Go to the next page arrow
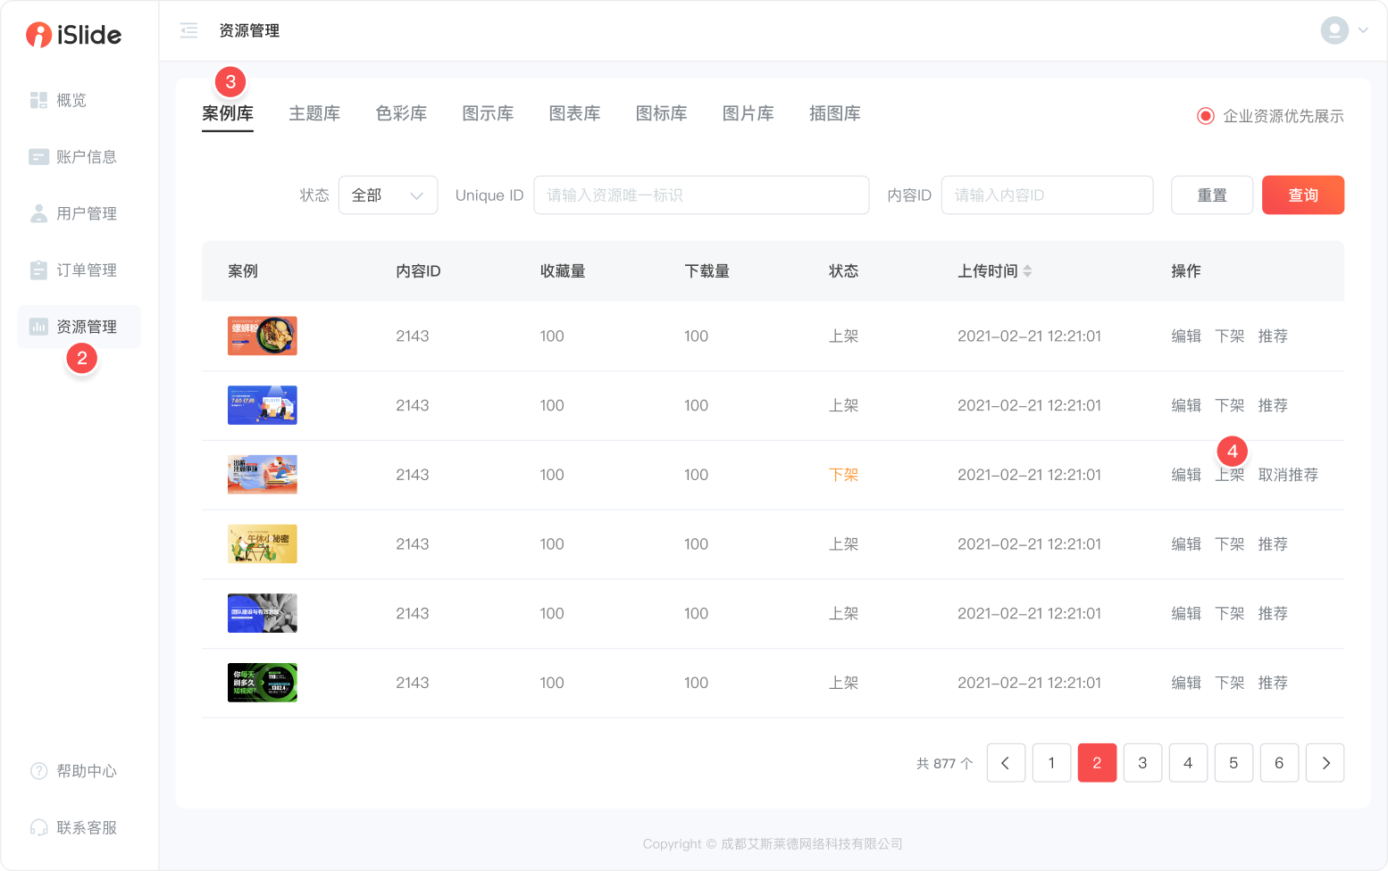 pos(1325,763)
